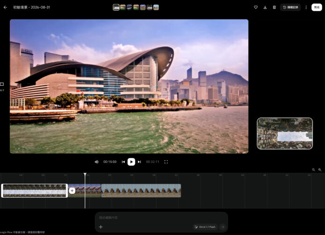Screen dimensions: 325x235
Task: Go back with the left arrow
Action: click(6, 7)
